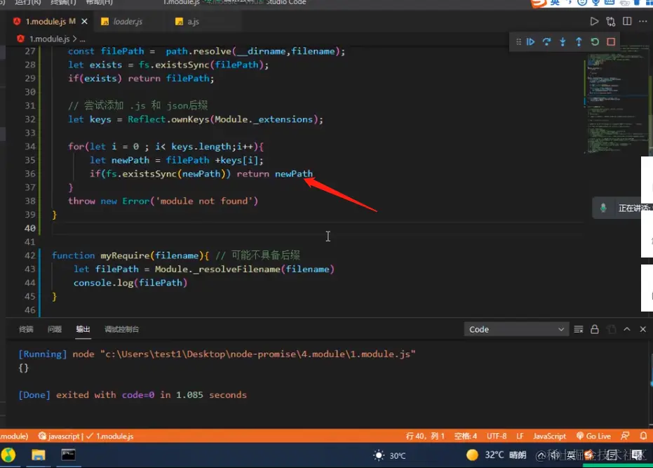Click the 32°C 晴朗 weather indicator
Viewport: 653px width, 468px height.
click(497, 455)
